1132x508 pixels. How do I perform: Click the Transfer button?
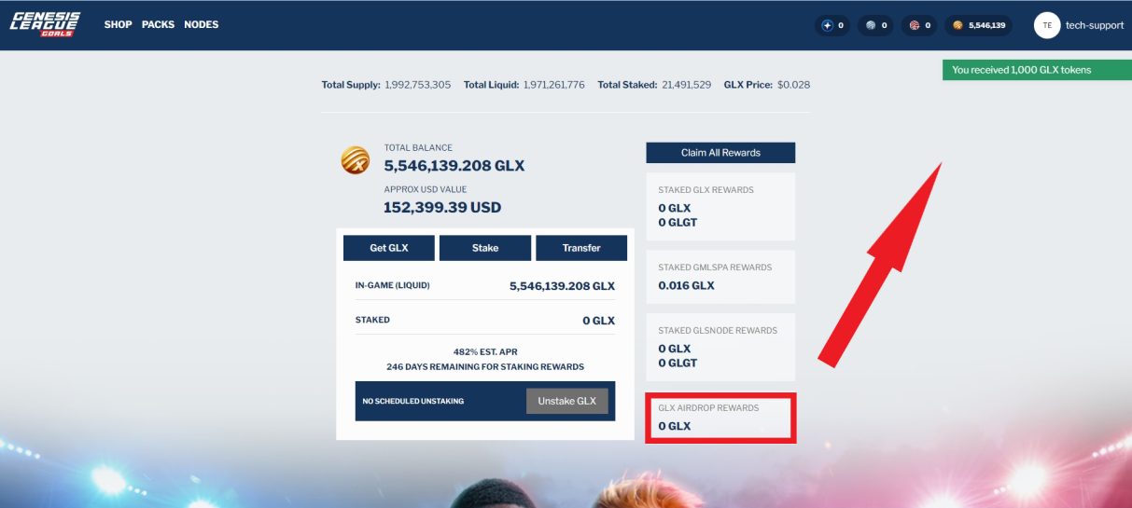click(x=581, y=248)
